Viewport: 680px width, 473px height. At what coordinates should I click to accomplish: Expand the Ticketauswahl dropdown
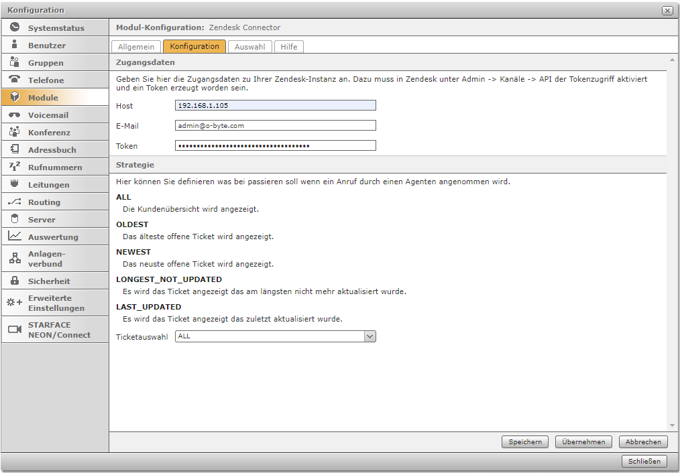(x=370, y=336)
